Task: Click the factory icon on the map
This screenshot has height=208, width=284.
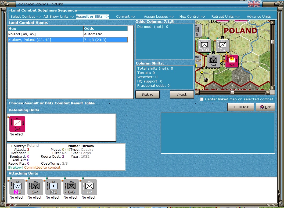Action: click(206, 80)
